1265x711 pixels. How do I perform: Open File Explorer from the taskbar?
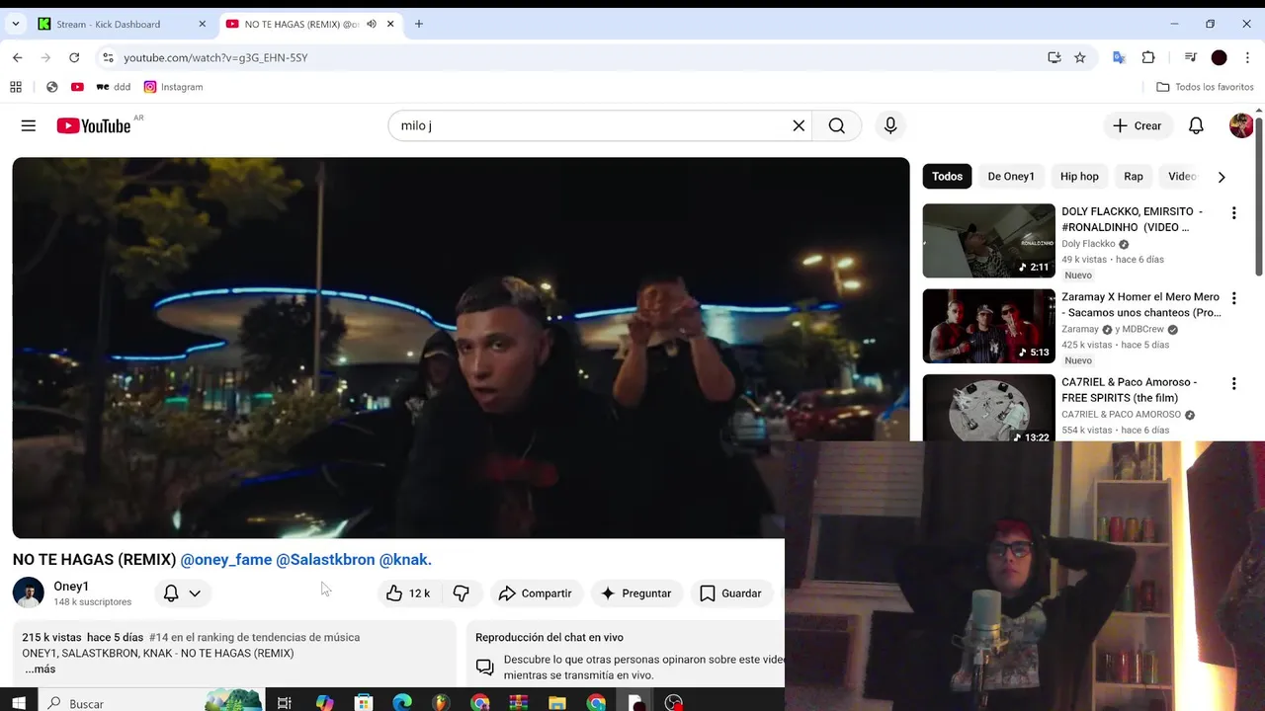[x=557, y=702]
